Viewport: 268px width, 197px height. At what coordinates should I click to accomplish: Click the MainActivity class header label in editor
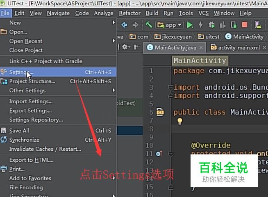pos(200,61)
